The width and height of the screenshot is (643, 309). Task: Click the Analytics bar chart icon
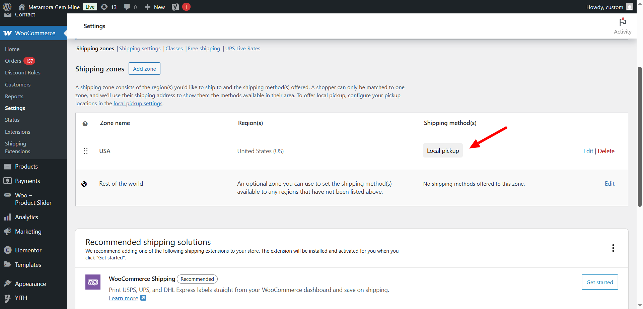point(7,217)
